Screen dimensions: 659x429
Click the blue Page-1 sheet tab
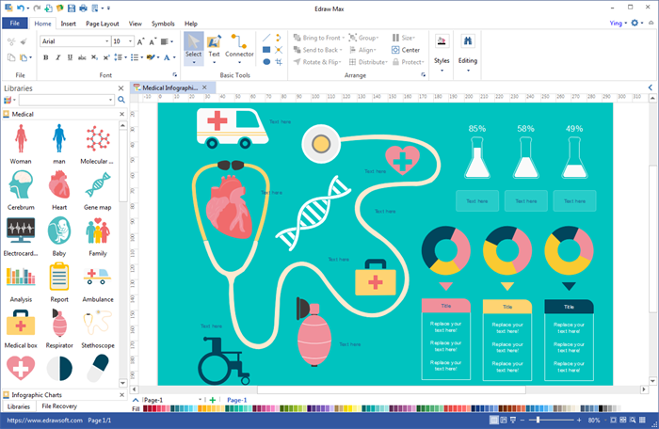[x=237, y=400]
